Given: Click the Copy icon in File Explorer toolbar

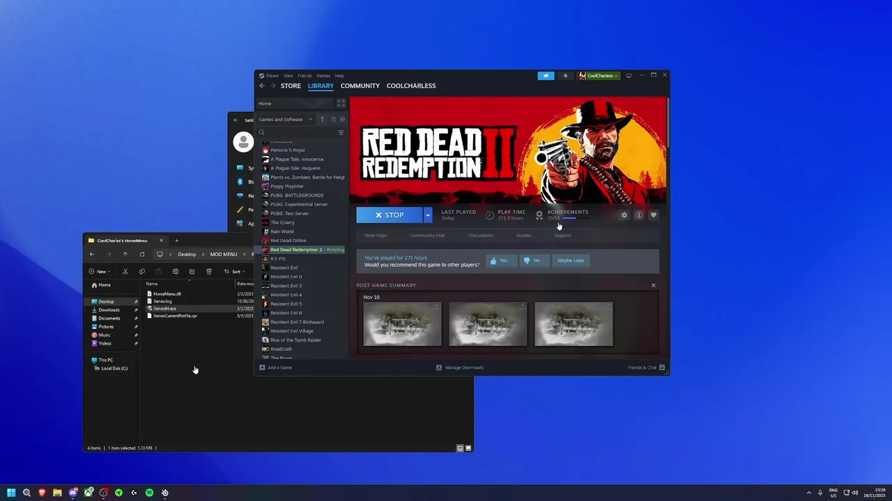Looking at the screenshot, I should (142, 271).
